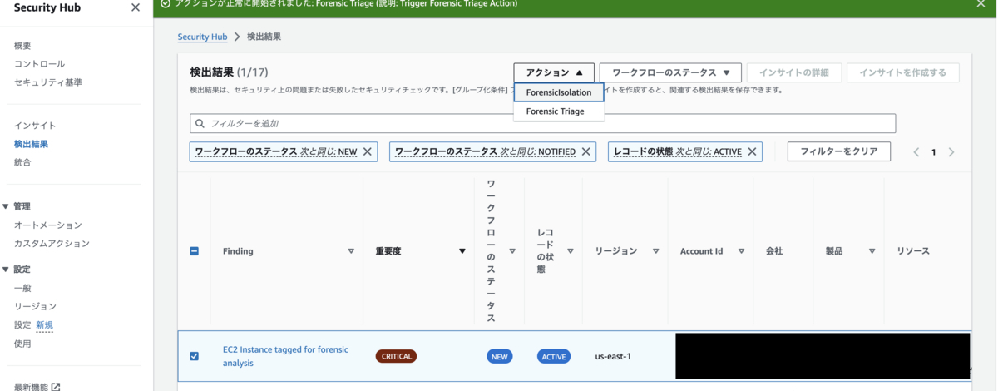Open インサイト in the side navigation
The image size is (998, 391).
point(35,126)
